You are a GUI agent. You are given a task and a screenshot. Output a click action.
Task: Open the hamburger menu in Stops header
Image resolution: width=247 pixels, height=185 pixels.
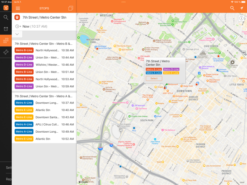(x=18, y=8)
